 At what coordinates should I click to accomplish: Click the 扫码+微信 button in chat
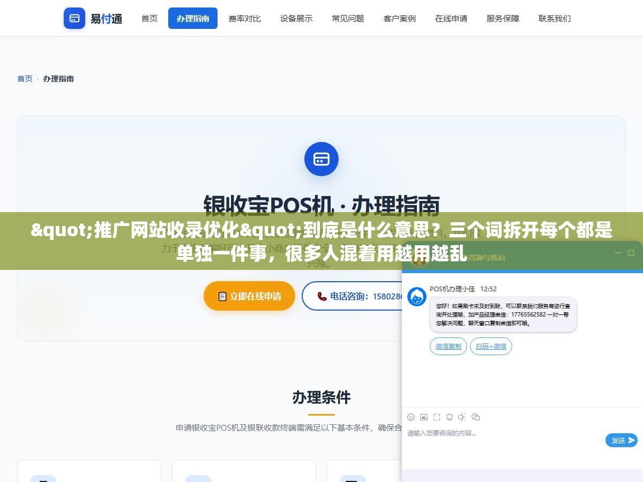491,346
